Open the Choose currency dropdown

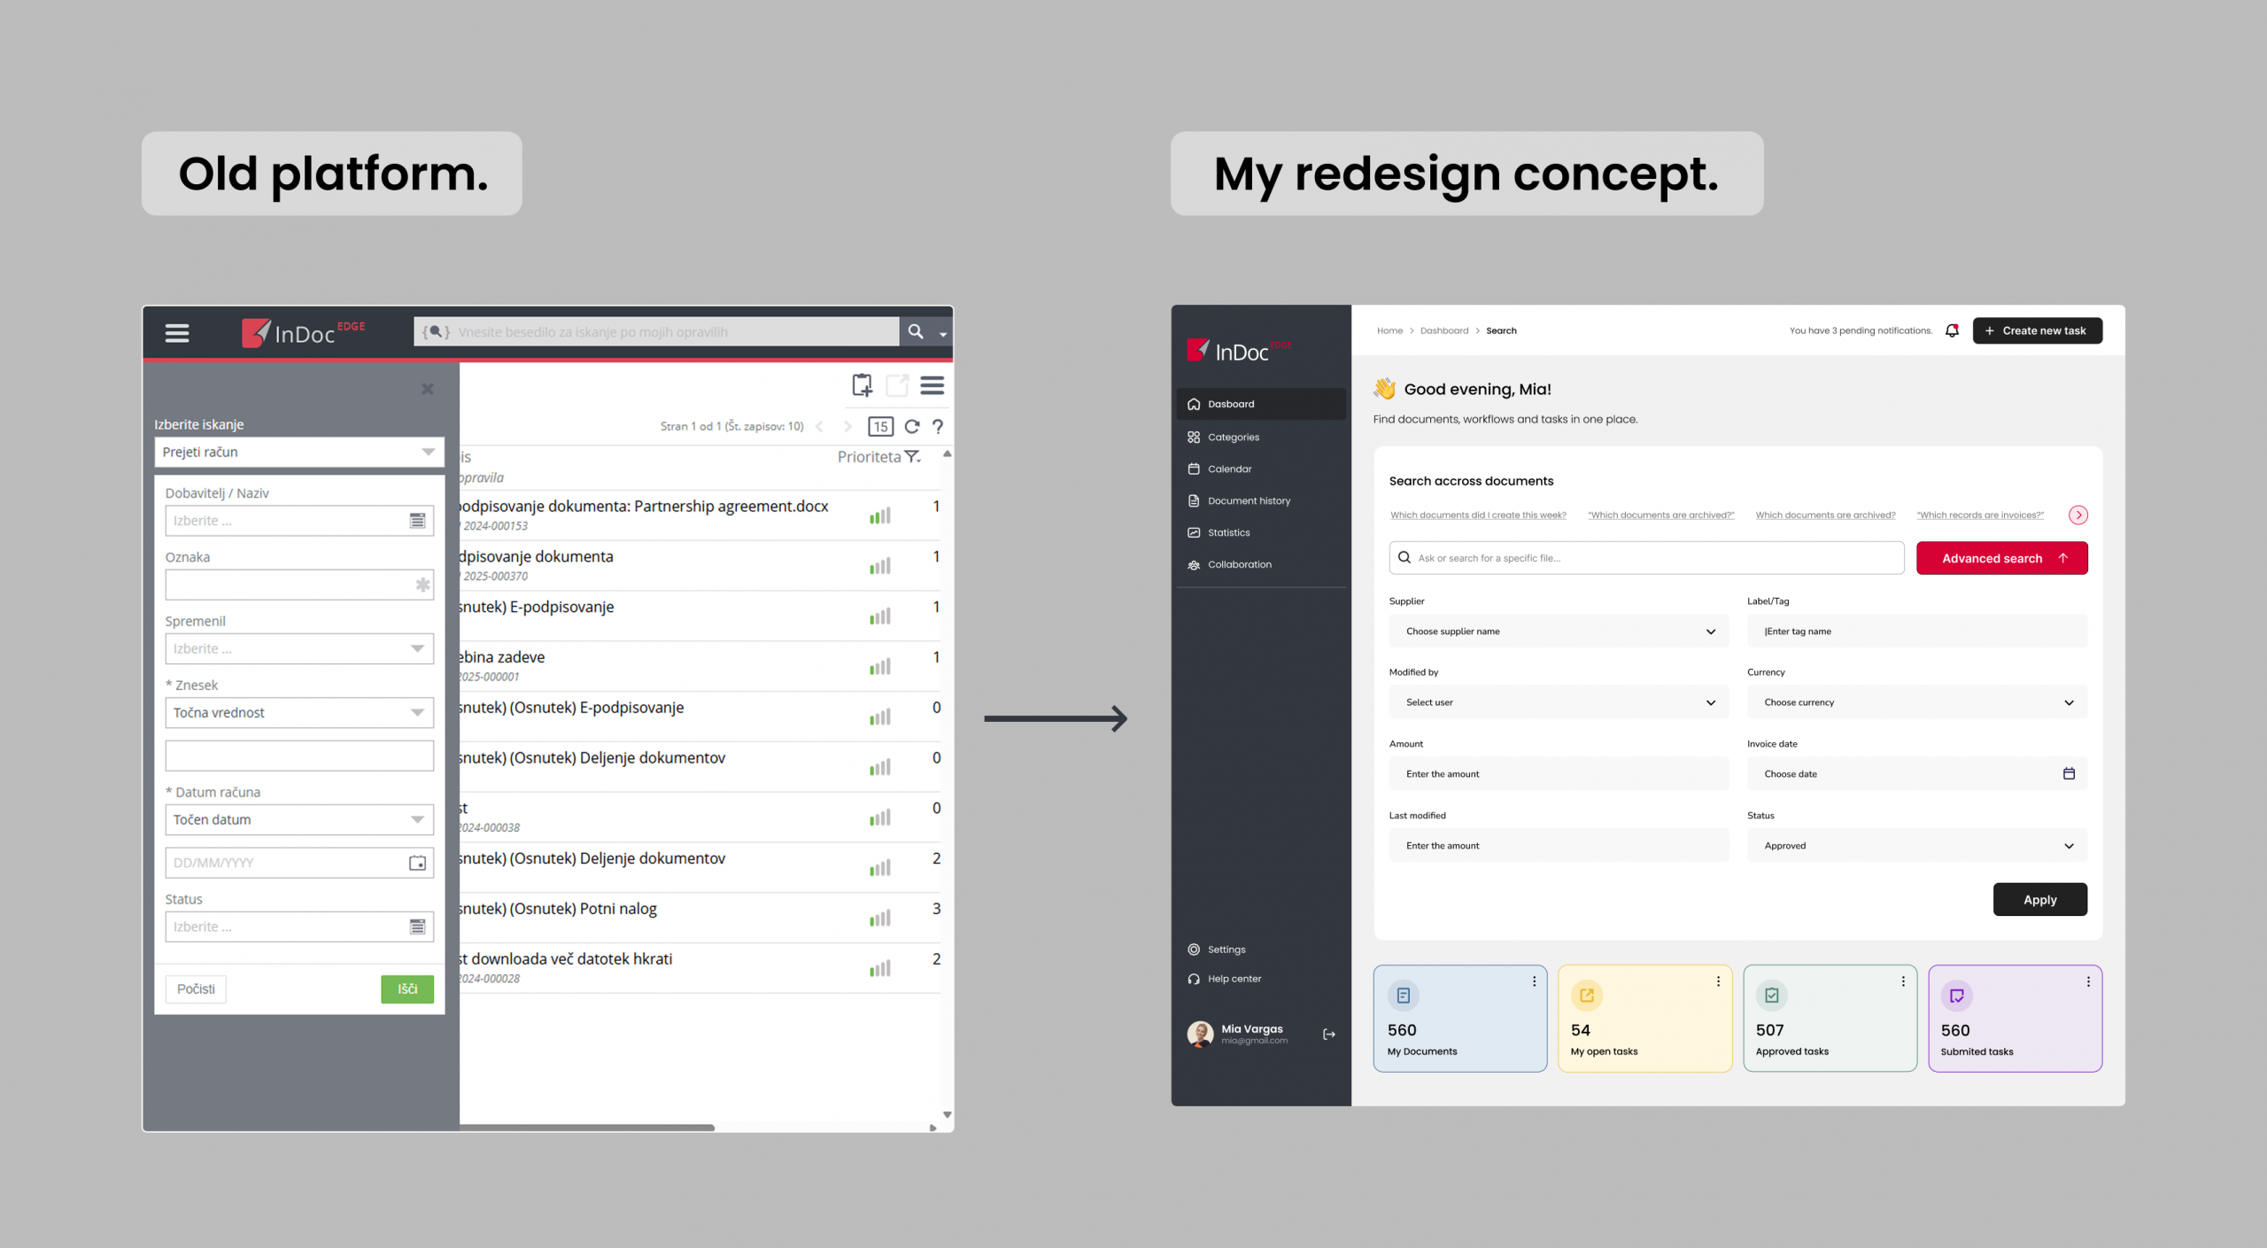1916,702
